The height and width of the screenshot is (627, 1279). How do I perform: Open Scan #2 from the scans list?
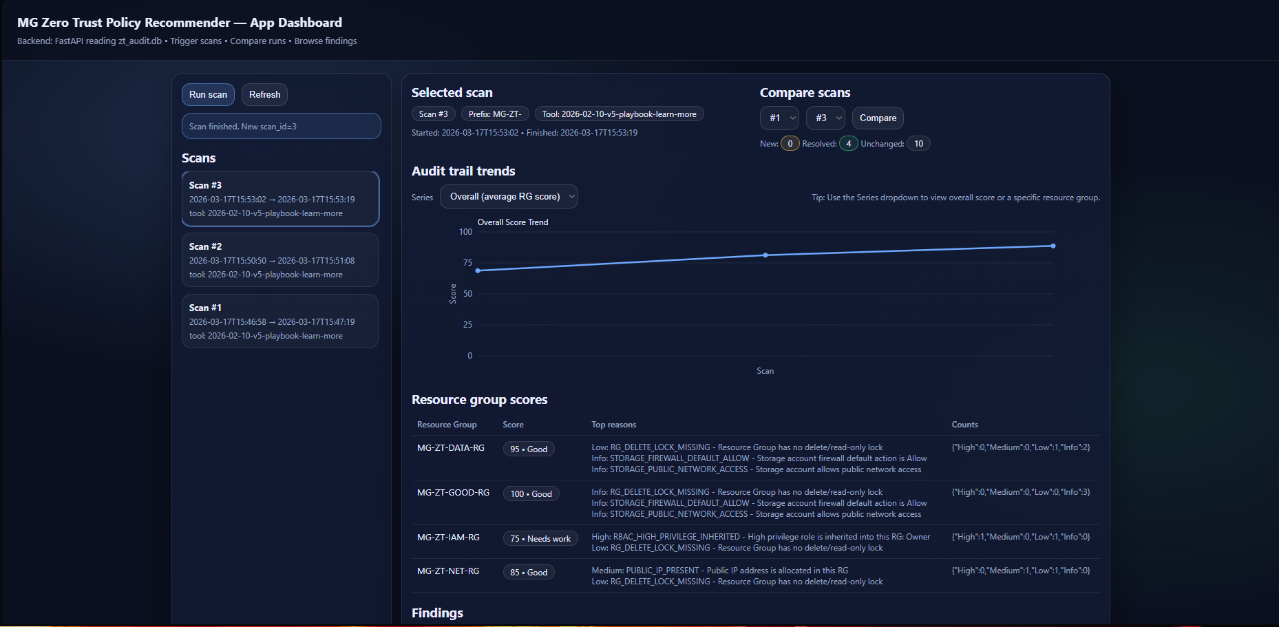tap(280, 260)
